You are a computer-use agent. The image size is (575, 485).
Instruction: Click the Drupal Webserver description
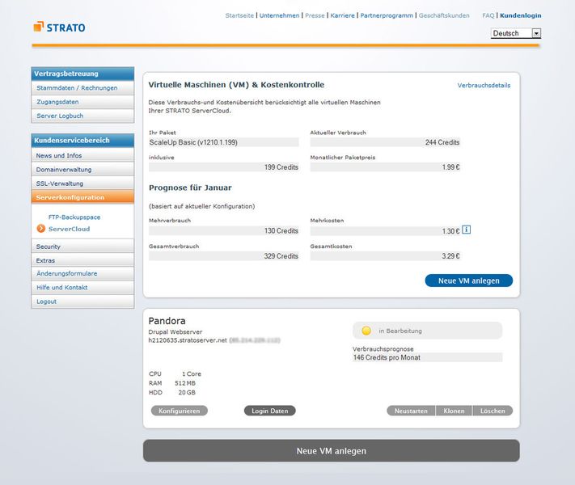[175, 331]
